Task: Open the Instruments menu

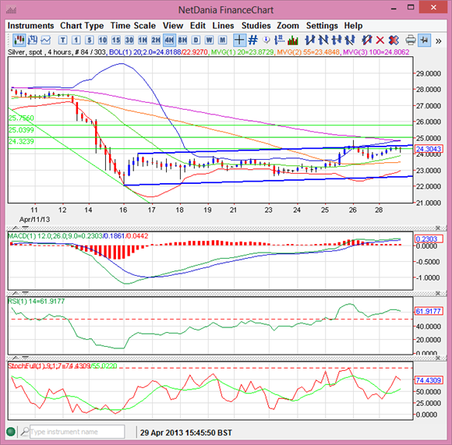Action: (30, 26)
